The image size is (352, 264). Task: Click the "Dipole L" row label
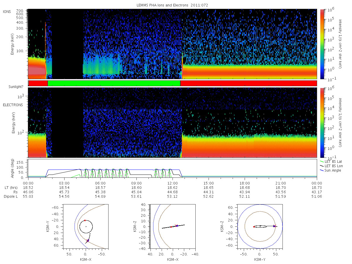(x=11, y=197)
